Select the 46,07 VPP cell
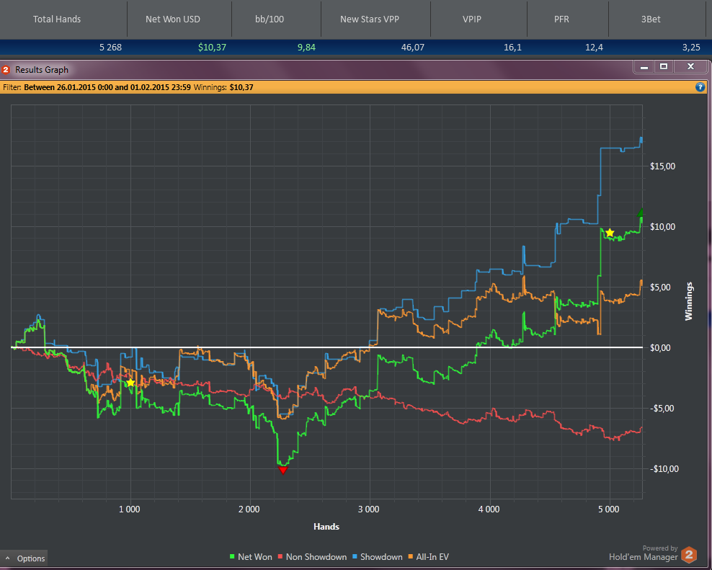The image size is (712, 570). 413,48
